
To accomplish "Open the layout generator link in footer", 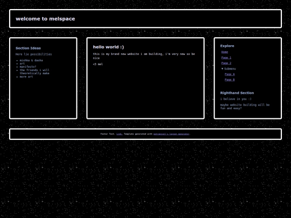I will tap(171, 134).
